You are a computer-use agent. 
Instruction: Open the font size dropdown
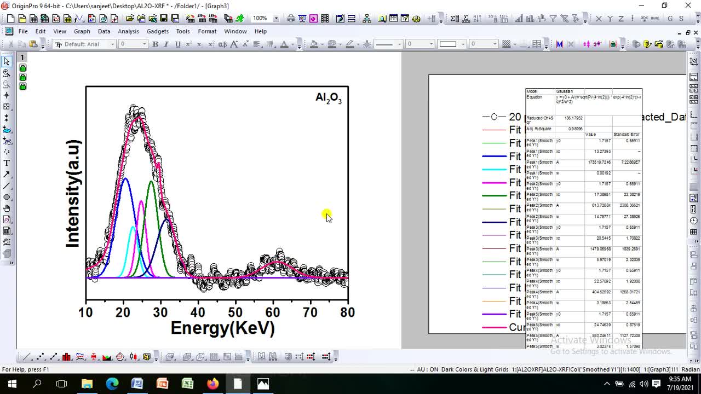tap(144, 44)
